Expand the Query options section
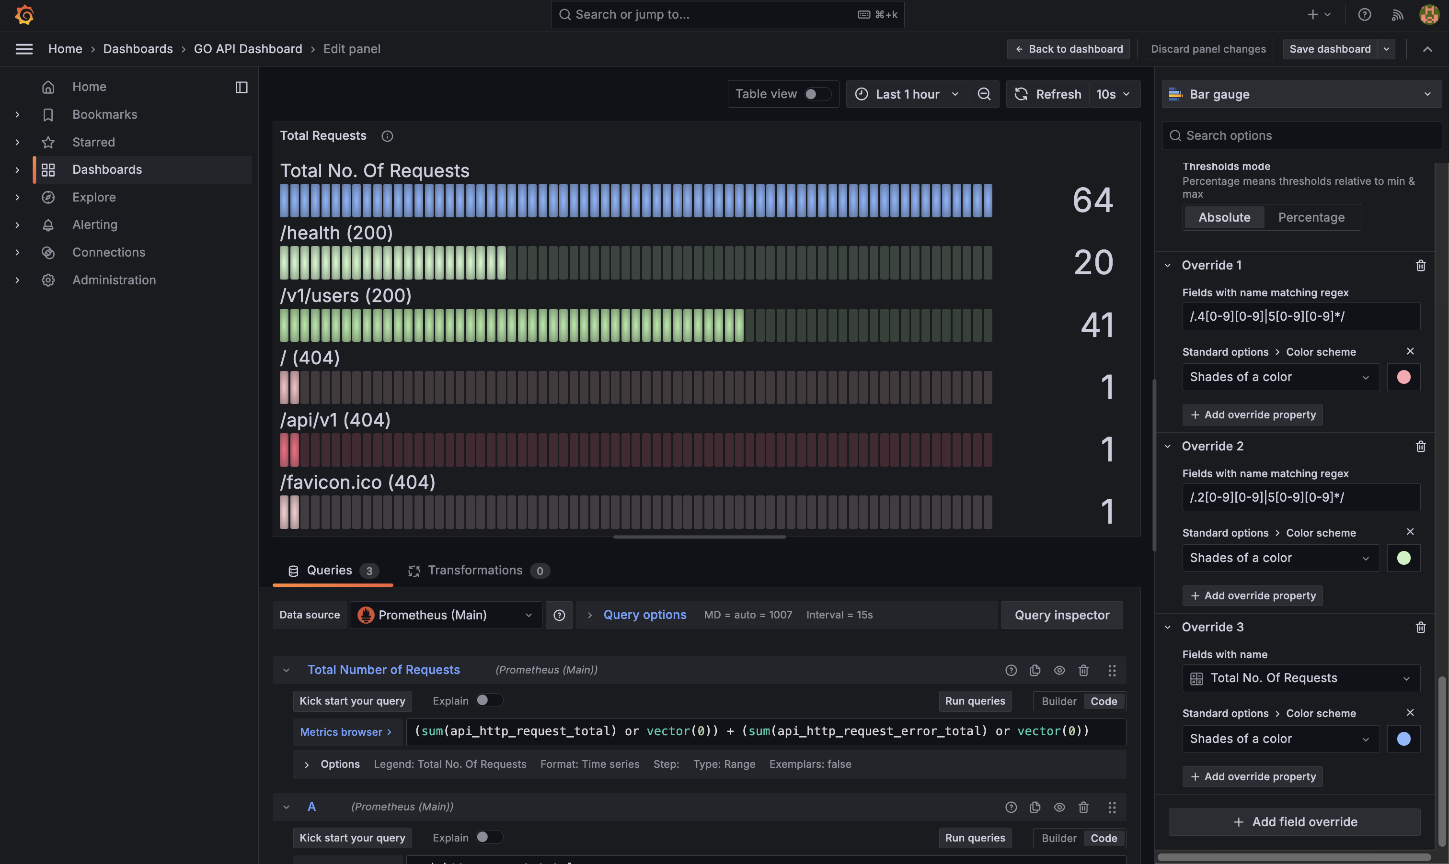Screen dimensions: 1449x864 click(644, 615)
